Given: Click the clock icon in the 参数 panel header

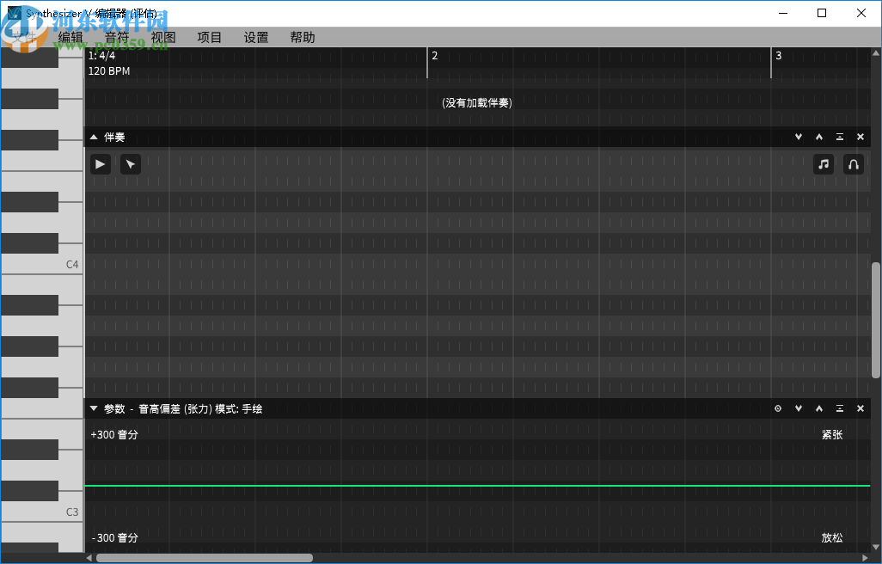Looking at the screenshot, I should click(x=778, y=408).
